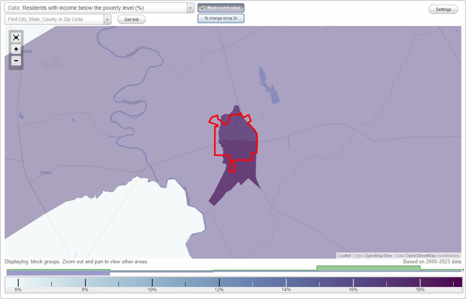Switch display to % change since 2k

[x=221, y=18]
